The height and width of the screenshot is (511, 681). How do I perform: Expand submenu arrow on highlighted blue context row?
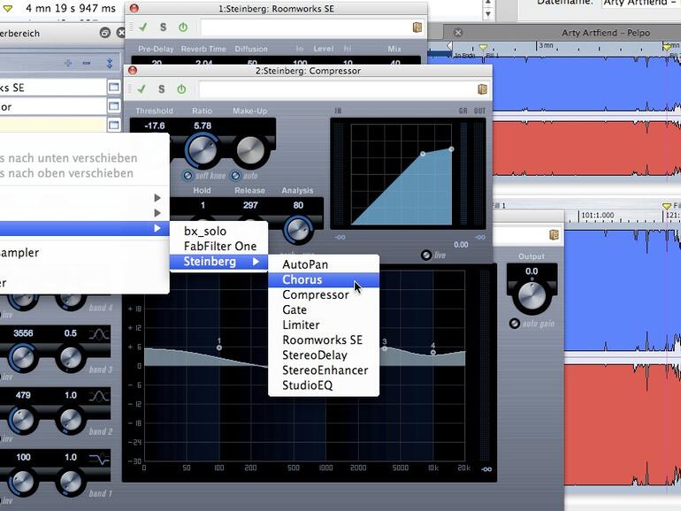tap(157, 228)
